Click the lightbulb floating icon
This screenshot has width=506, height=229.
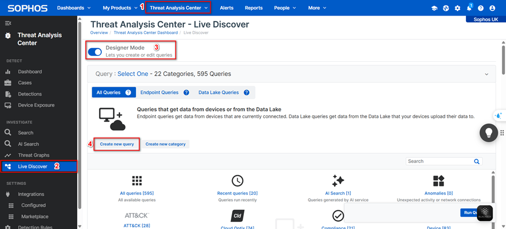click(488, 133)
